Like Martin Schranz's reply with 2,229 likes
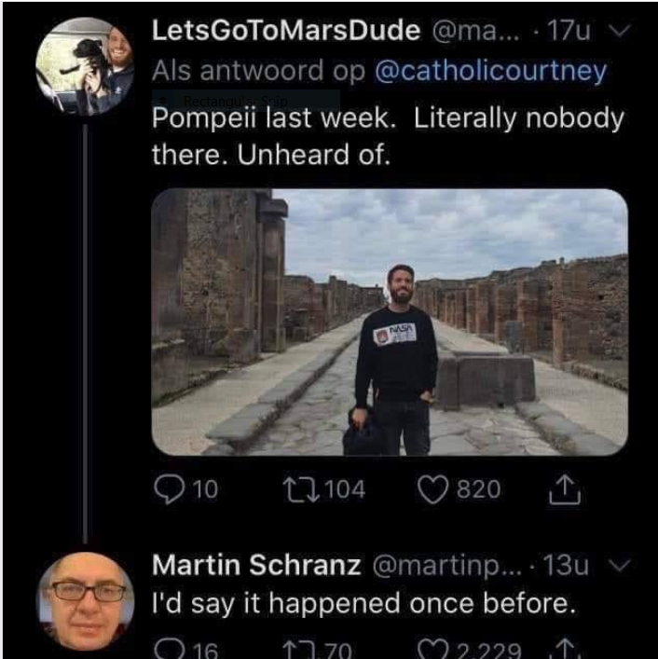This screenshot has width=658, height=659. pyautogui.click(x=432, y=649)
